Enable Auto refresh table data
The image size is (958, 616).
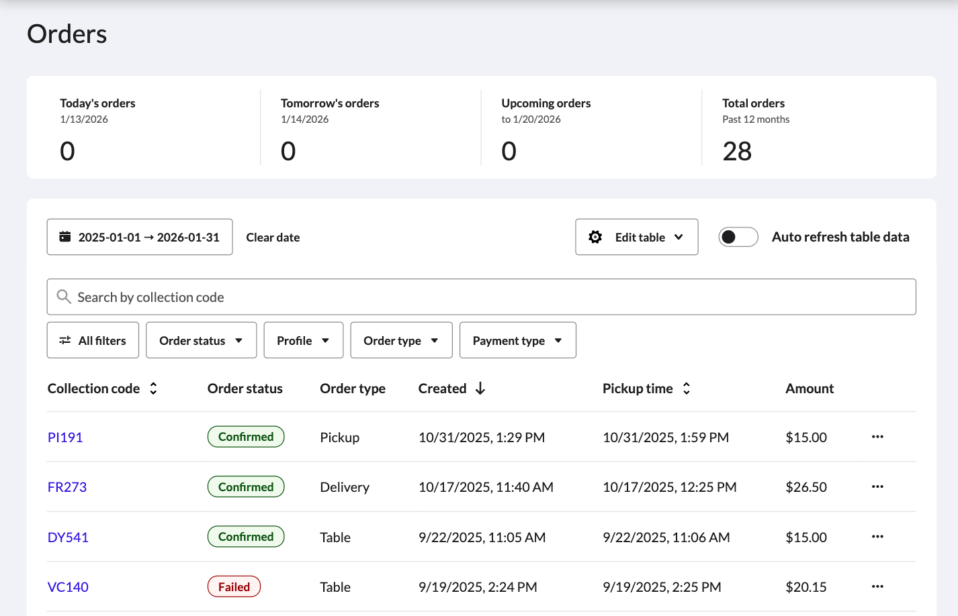tap(738, 236)
